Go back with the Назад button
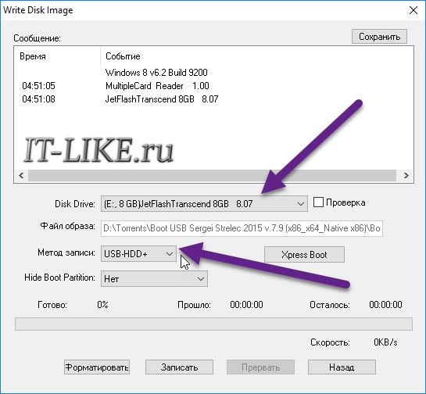The image size is (426, 394). pyautogui.click(x=342, y=367)
